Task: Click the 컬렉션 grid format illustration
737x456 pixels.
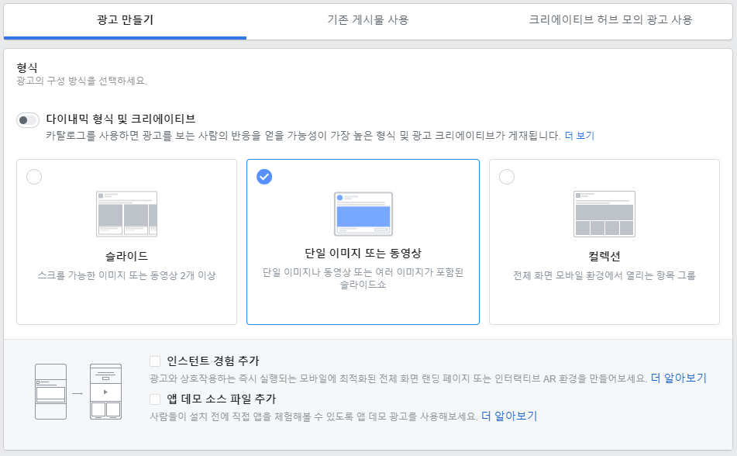Action: [x=604, y=213]
